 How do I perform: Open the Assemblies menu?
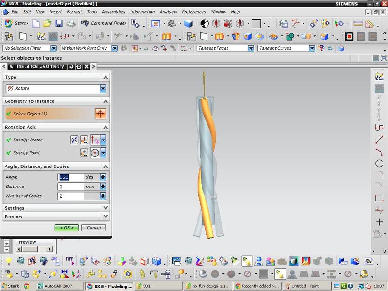pos(113,12)
